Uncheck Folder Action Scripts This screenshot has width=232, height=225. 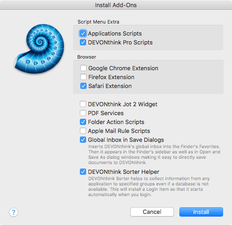(83, 122)
